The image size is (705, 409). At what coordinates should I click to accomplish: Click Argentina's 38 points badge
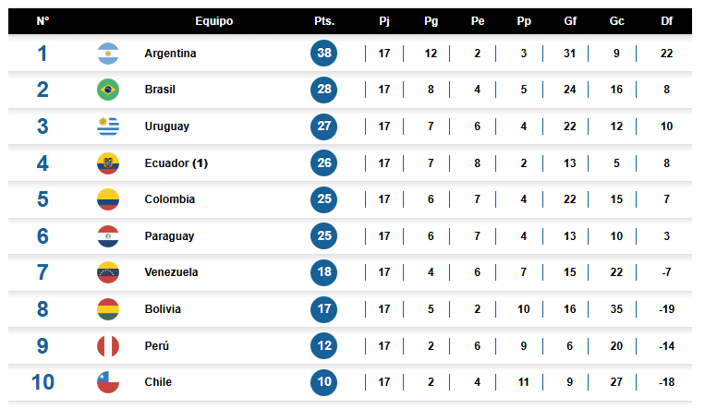click(324, 54)
